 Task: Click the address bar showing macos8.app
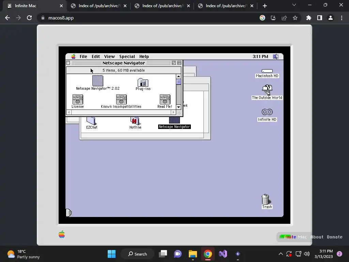[x=147, y=18]
